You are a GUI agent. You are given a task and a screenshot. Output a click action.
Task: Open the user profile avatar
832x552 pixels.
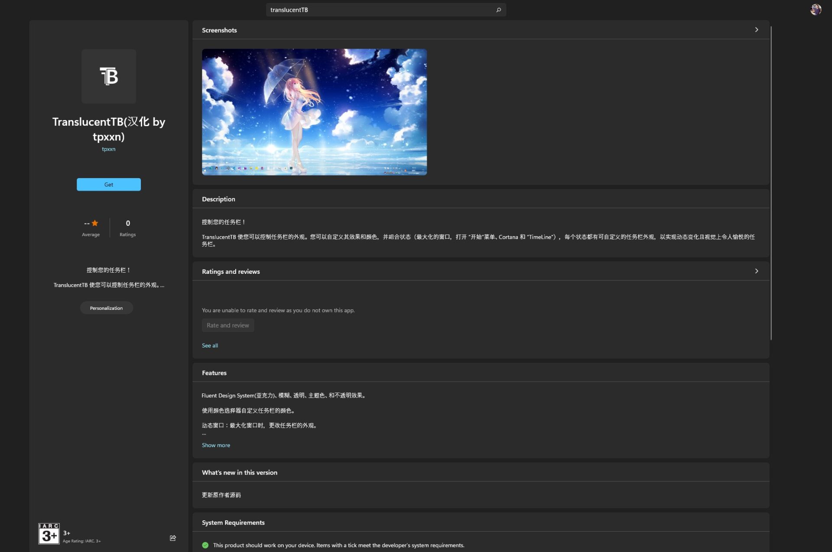pyautogui.click(x=816, y=10)
